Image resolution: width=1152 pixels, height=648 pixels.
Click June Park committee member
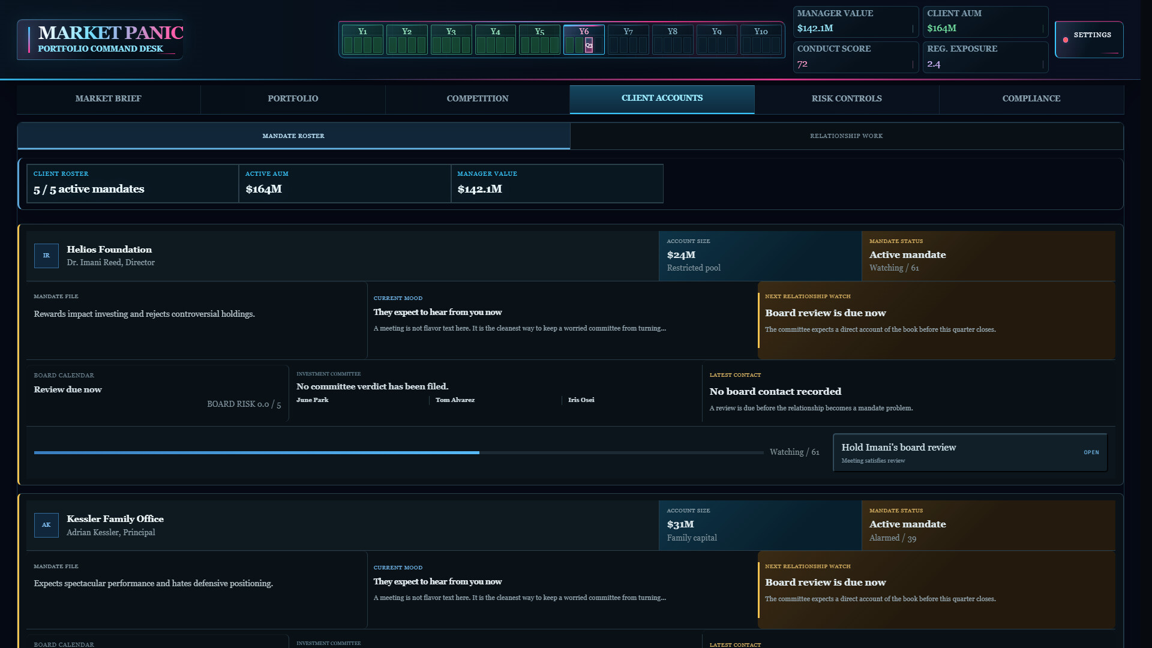313,400
